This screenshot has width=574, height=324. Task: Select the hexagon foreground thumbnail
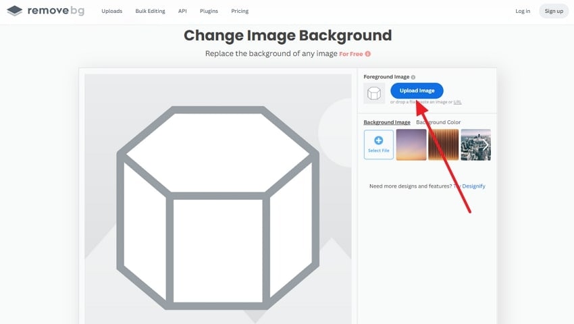[x=374, y=93]
